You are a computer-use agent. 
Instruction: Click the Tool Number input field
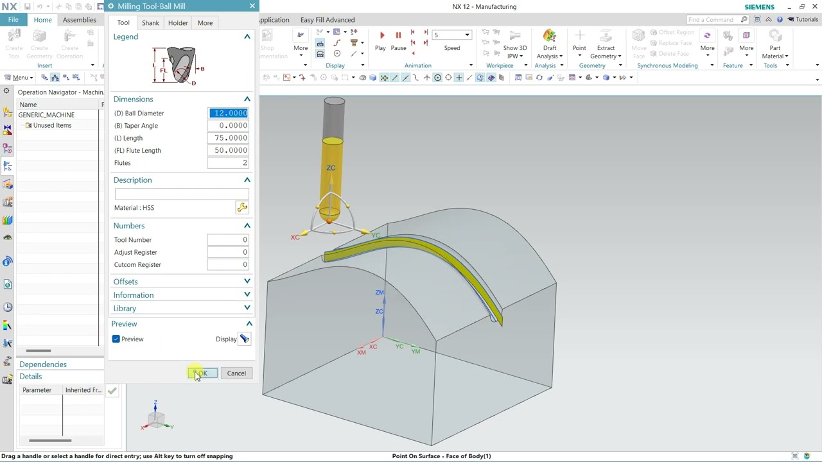tap(228, 239)
